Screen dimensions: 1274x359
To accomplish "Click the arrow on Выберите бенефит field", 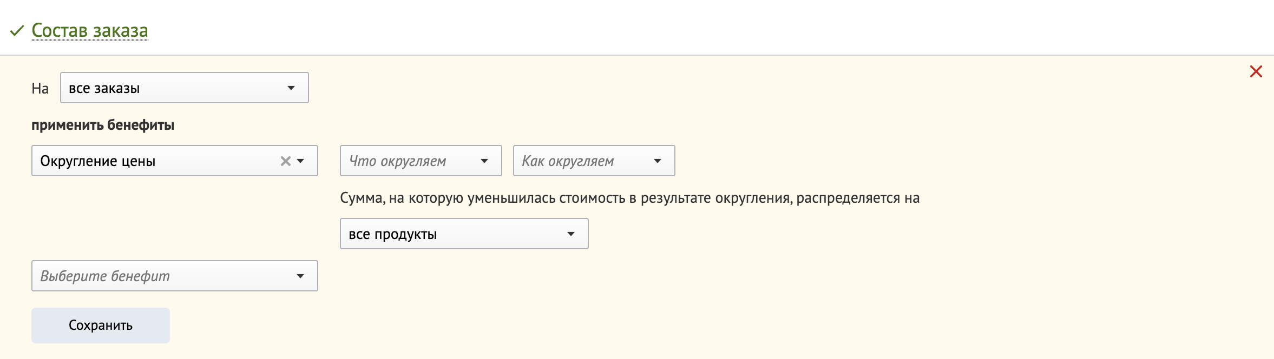I will pos(301,276).
